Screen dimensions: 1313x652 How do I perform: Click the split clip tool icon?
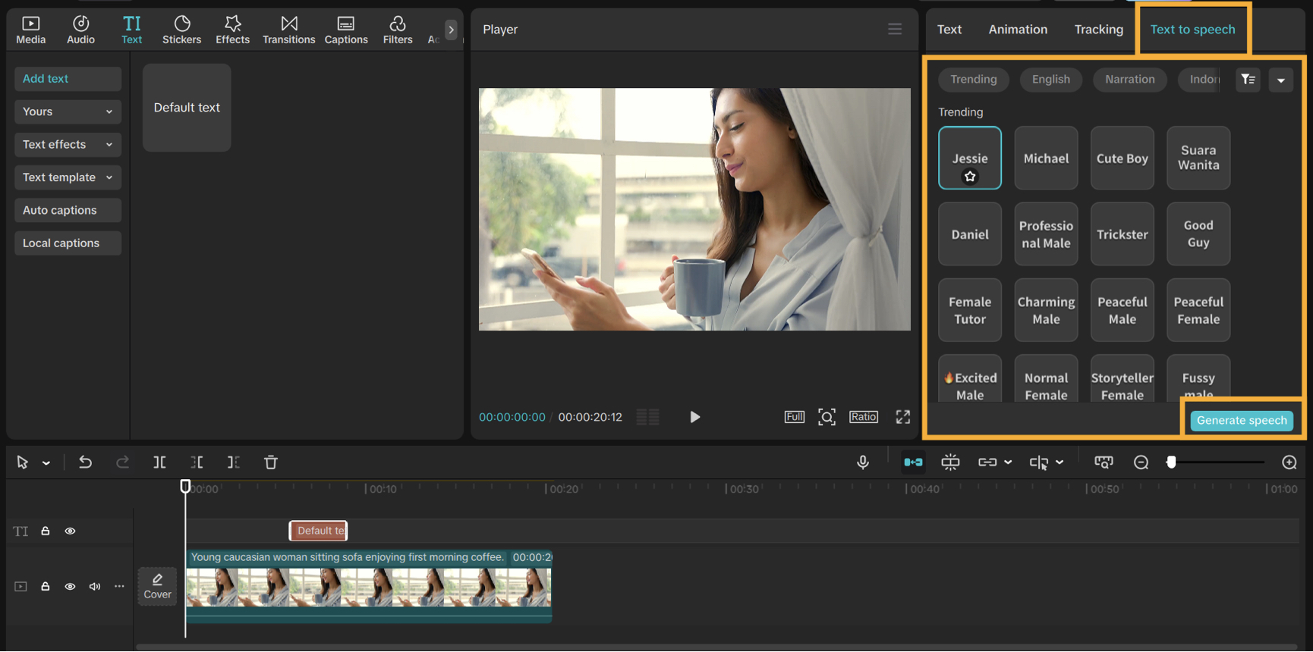159,462
